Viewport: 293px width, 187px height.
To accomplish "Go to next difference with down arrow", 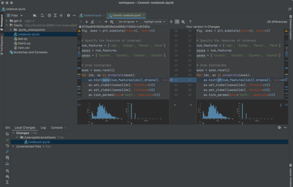I will pyautogui.click(x=87, y=22).
